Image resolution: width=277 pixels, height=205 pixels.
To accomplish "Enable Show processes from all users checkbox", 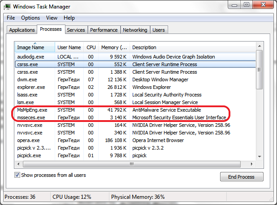I will 18,175.
